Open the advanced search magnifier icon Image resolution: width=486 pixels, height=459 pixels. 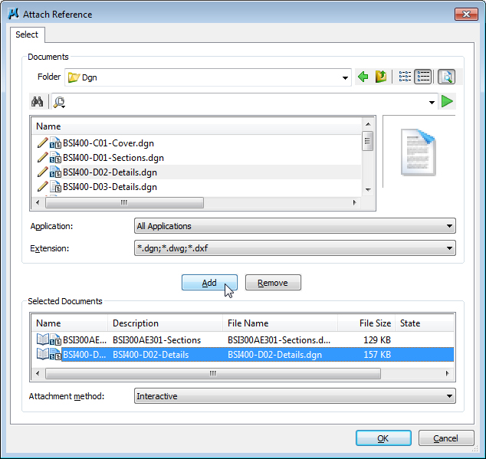coord(59,102)
